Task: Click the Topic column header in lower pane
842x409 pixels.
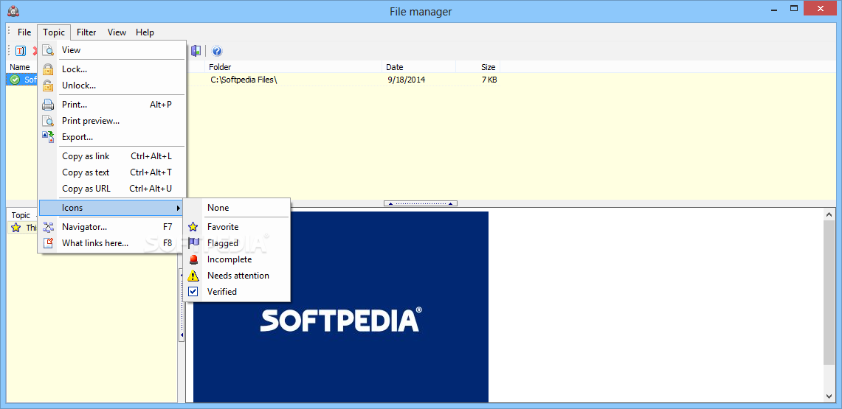Action: (x=21, y=215)
